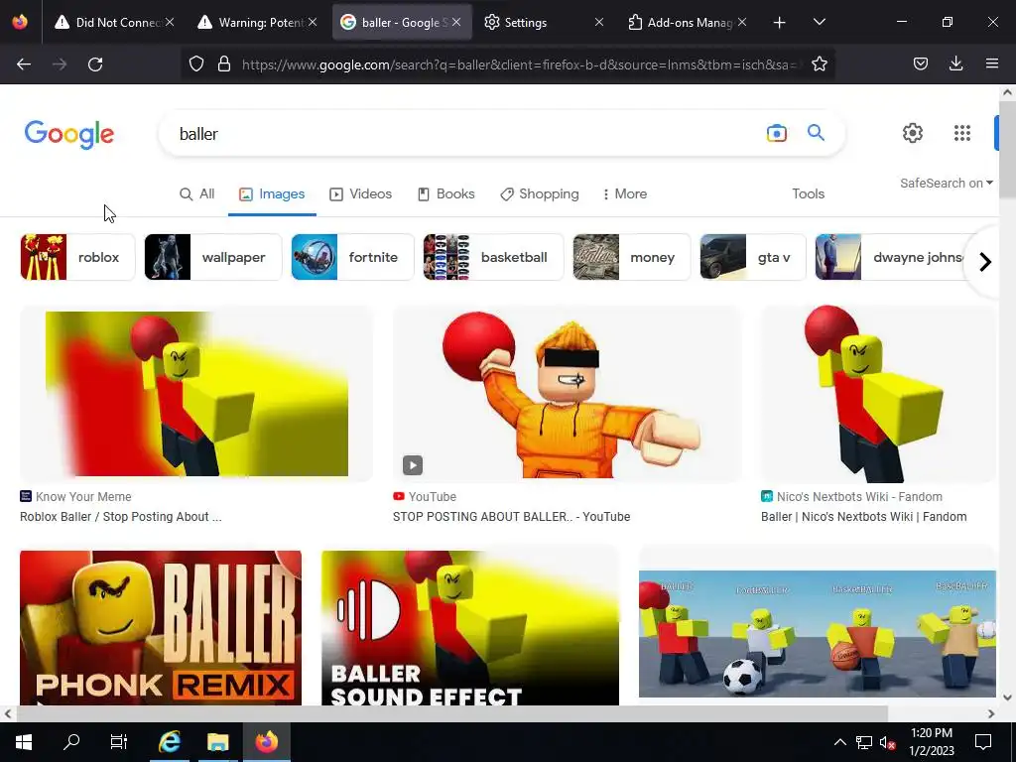
Task: Open Task View on the taskbar
Action: [x=119, y=742]
